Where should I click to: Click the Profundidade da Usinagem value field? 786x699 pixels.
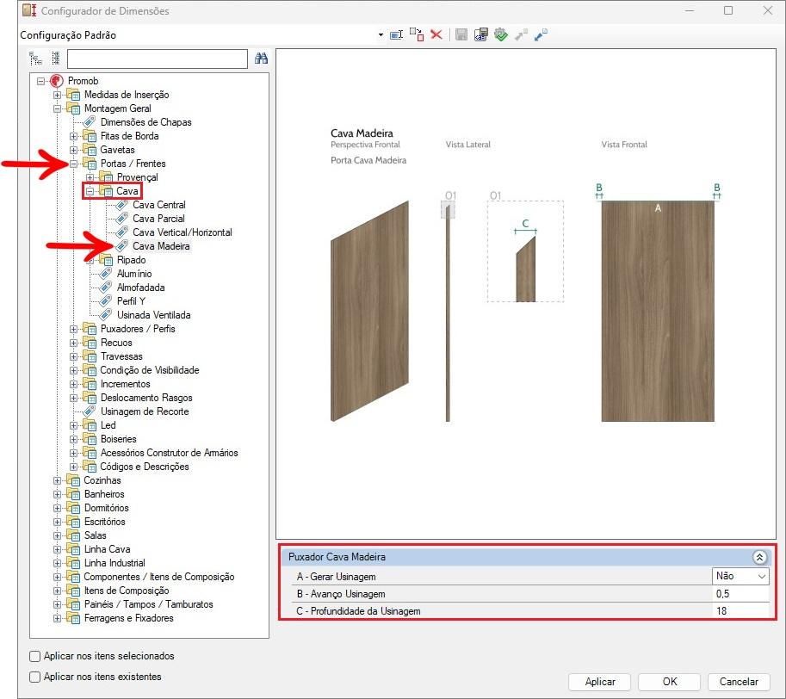point(740,611)
